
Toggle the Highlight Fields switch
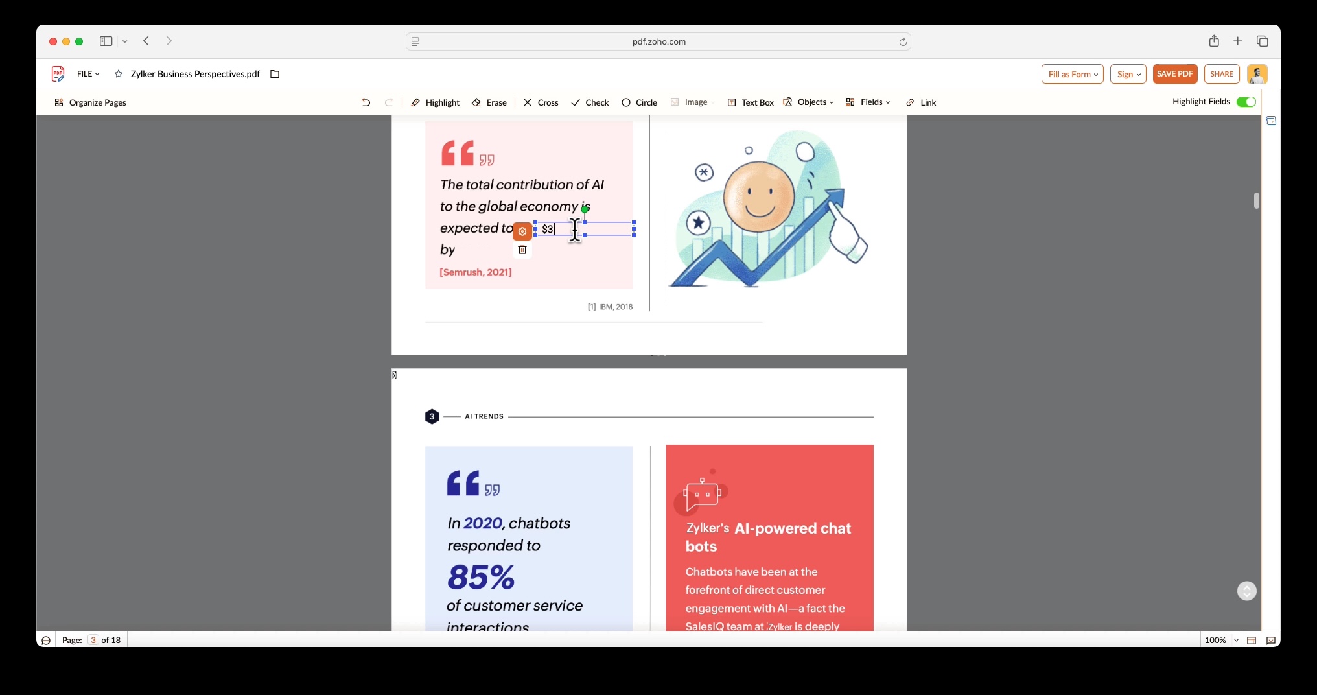click(1246, 102)
